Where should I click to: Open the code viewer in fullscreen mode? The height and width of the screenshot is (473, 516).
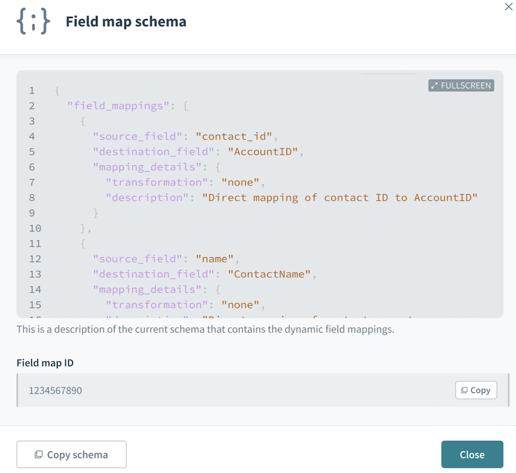coord(461,85)
